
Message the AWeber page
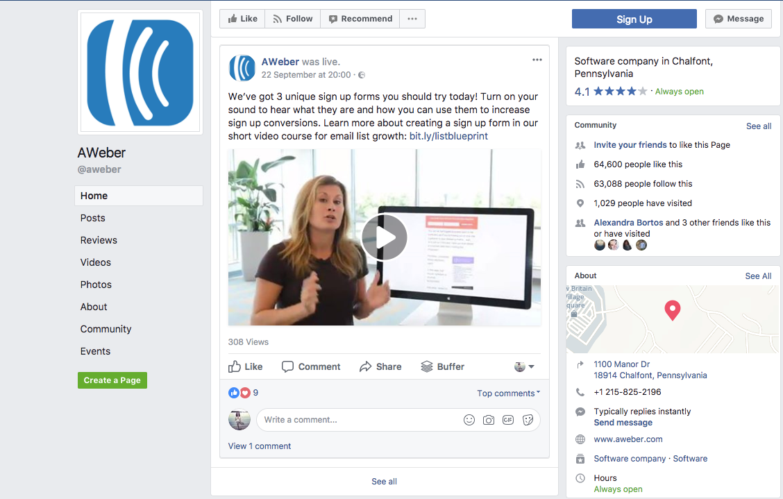pos(739,19)
